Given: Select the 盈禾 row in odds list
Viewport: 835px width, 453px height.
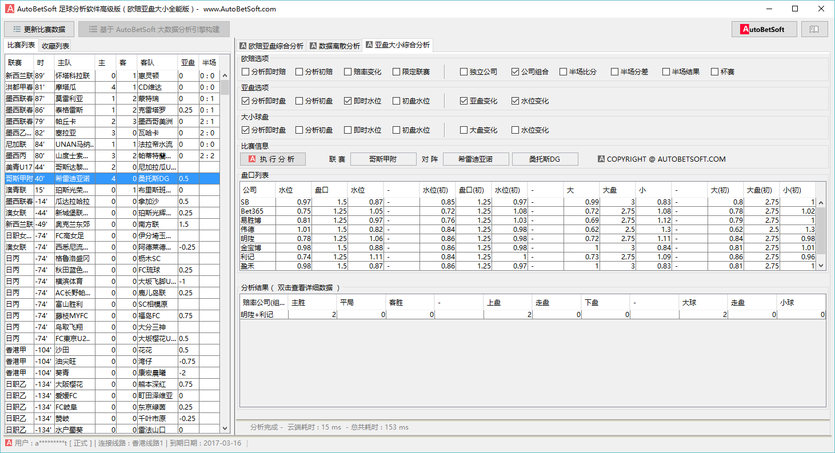Looking at the screenshot, I should [528, 266].
